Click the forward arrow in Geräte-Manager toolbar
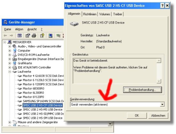The height and width of the screenshot is (134, 176). tap(11, 36)
